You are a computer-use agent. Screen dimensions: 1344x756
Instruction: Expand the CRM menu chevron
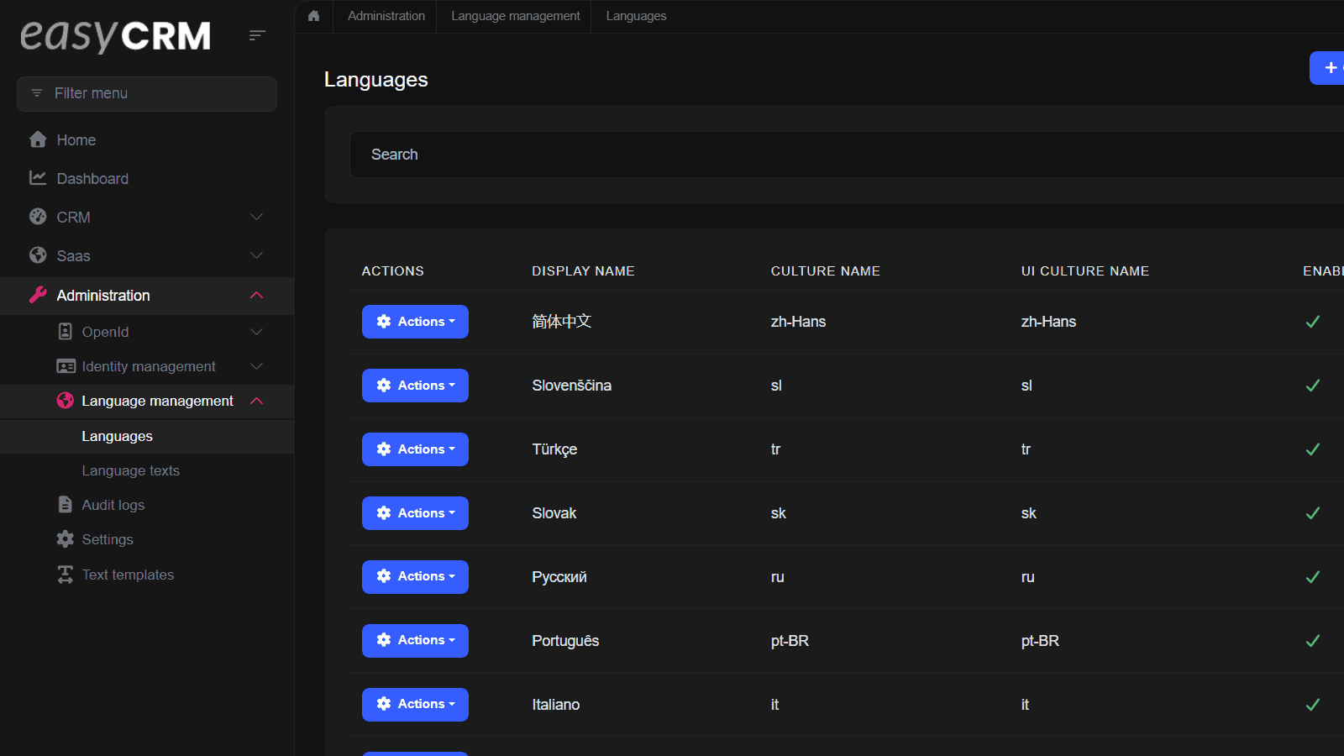click(x=257, y=217)
